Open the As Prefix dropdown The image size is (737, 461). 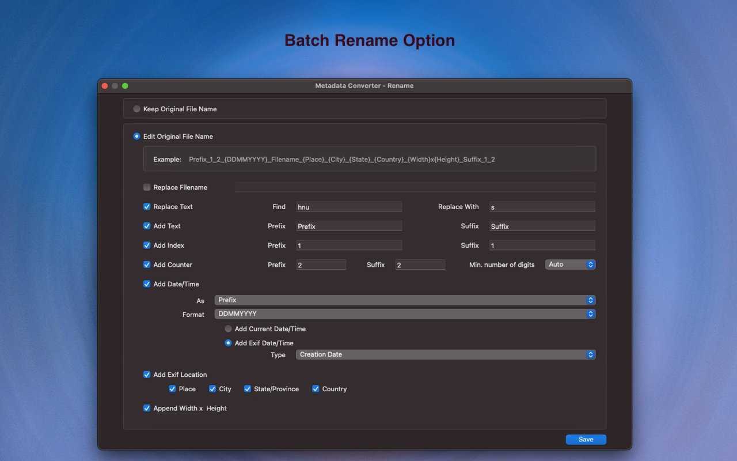tap(404, 300)
